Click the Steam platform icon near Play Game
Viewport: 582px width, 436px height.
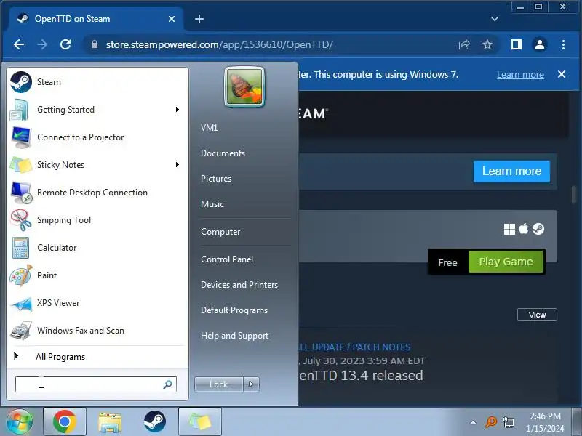coord(538,229)
